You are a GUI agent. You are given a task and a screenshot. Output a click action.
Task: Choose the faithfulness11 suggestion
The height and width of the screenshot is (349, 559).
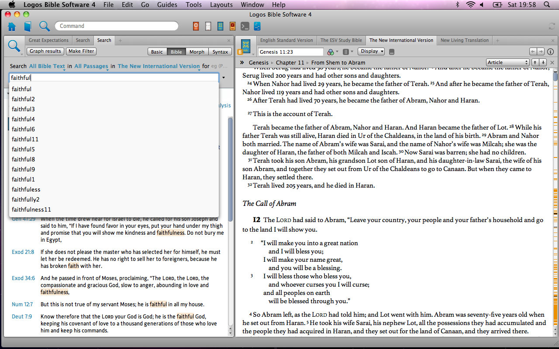coord(114,209)
